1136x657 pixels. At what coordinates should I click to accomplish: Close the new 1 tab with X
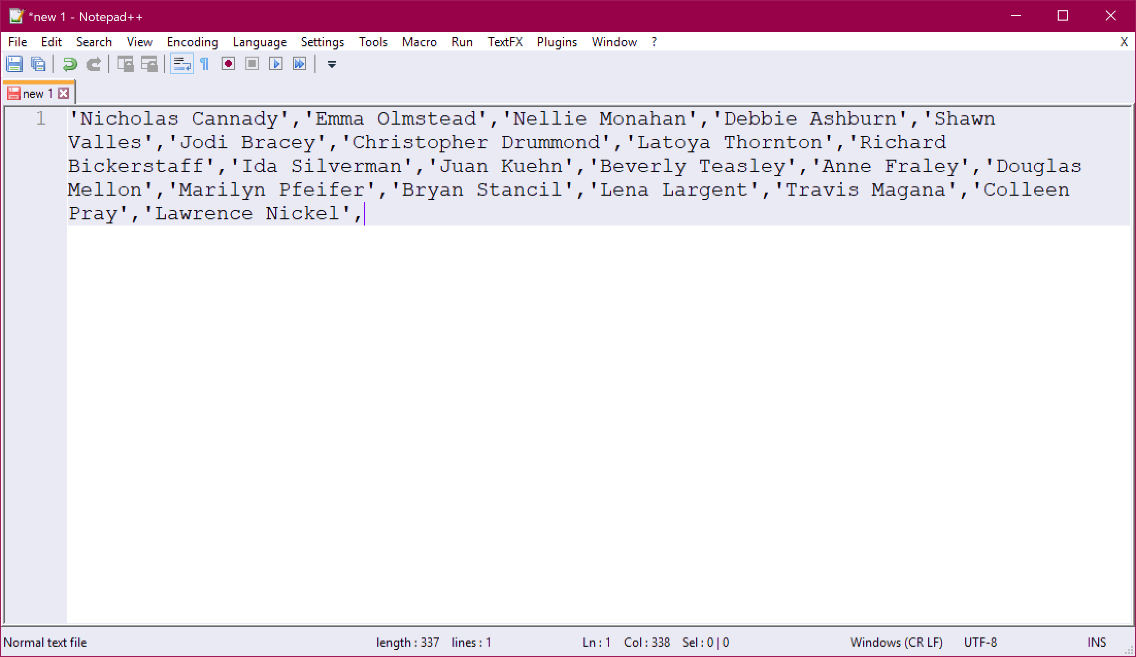click(x=63, y=93)
